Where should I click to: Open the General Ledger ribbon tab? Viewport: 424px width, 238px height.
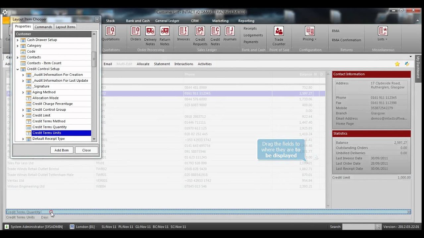pos(167,21)
